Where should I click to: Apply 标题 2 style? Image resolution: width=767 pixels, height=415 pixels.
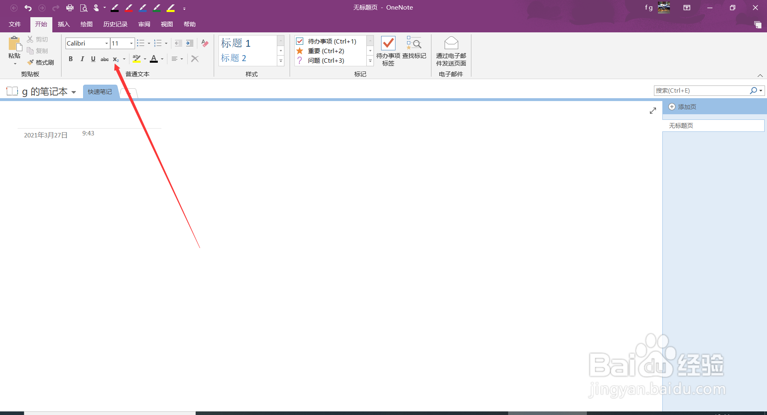234,58
